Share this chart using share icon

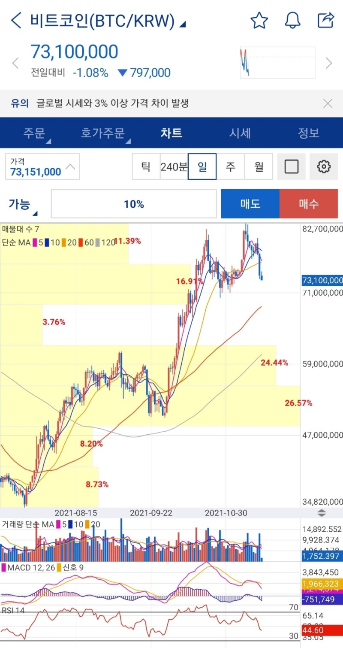326,20
